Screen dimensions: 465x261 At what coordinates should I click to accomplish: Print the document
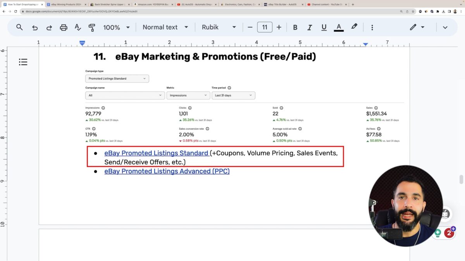[64, 27]
